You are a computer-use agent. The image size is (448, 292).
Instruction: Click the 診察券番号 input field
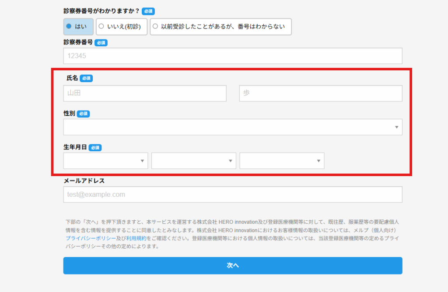tap(232, 56)
